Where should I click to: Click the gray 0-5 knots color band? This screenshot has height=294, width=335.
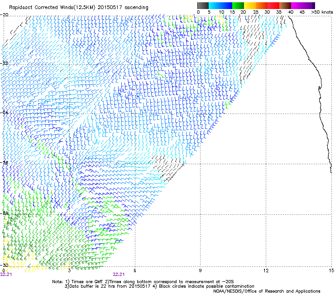[x=203, y=5]
